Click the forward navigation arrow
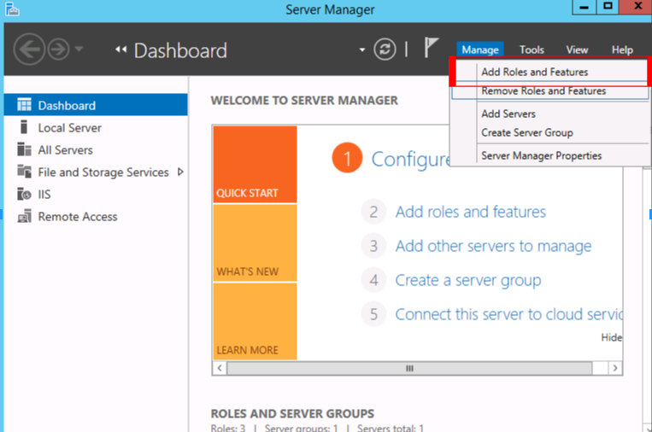 point(58,50)
